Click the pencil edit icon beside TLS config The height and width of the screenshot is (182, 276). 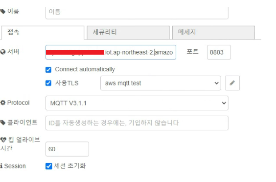(x=232, y=83)
